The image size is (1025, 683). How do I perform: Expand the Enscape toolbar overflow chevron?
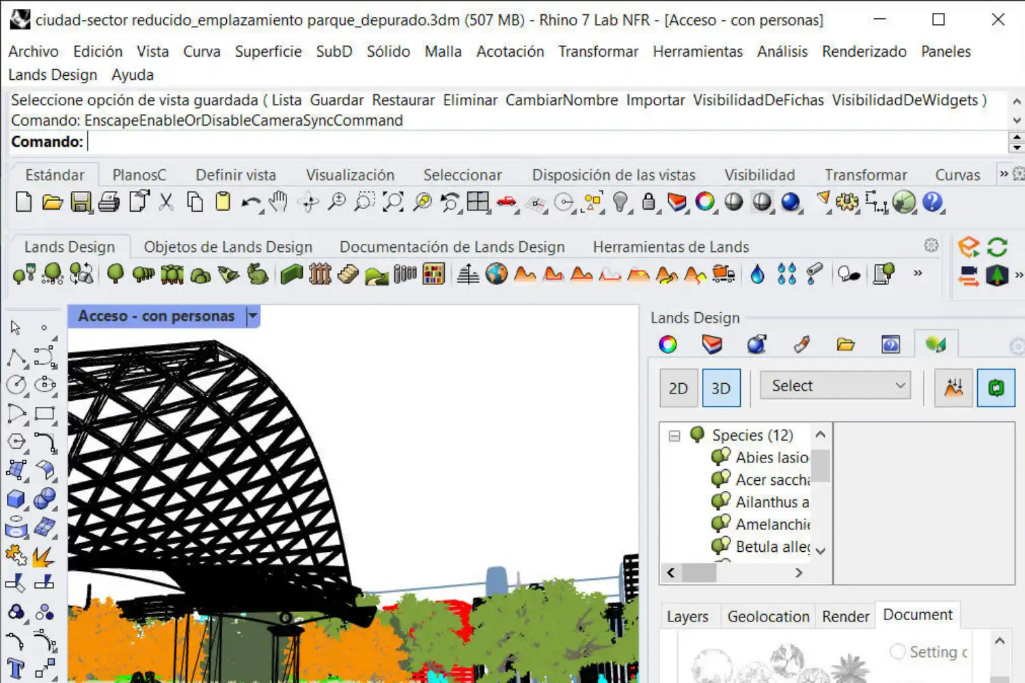[1019, 275]
